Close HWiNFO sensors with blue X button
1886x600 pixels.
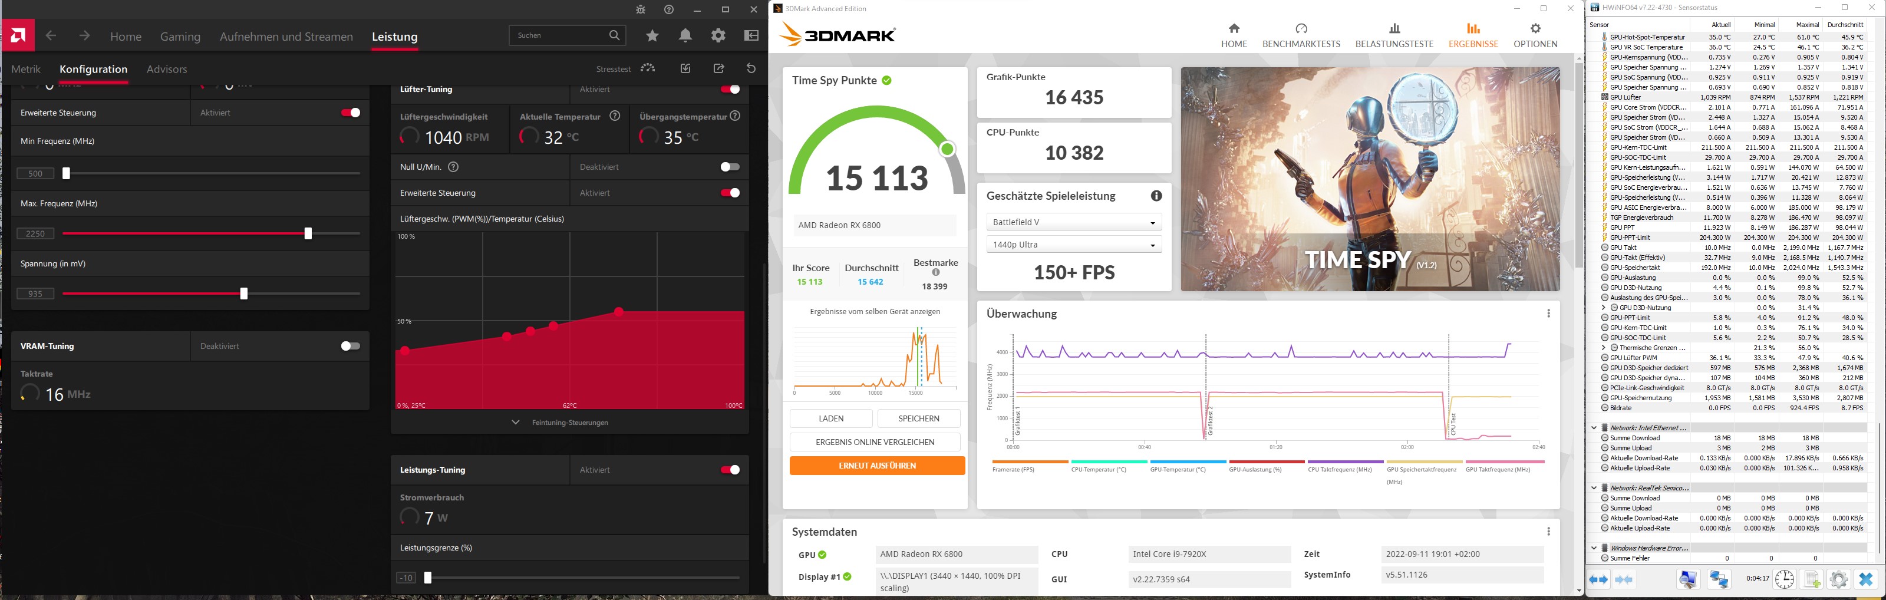(1865, 579)
